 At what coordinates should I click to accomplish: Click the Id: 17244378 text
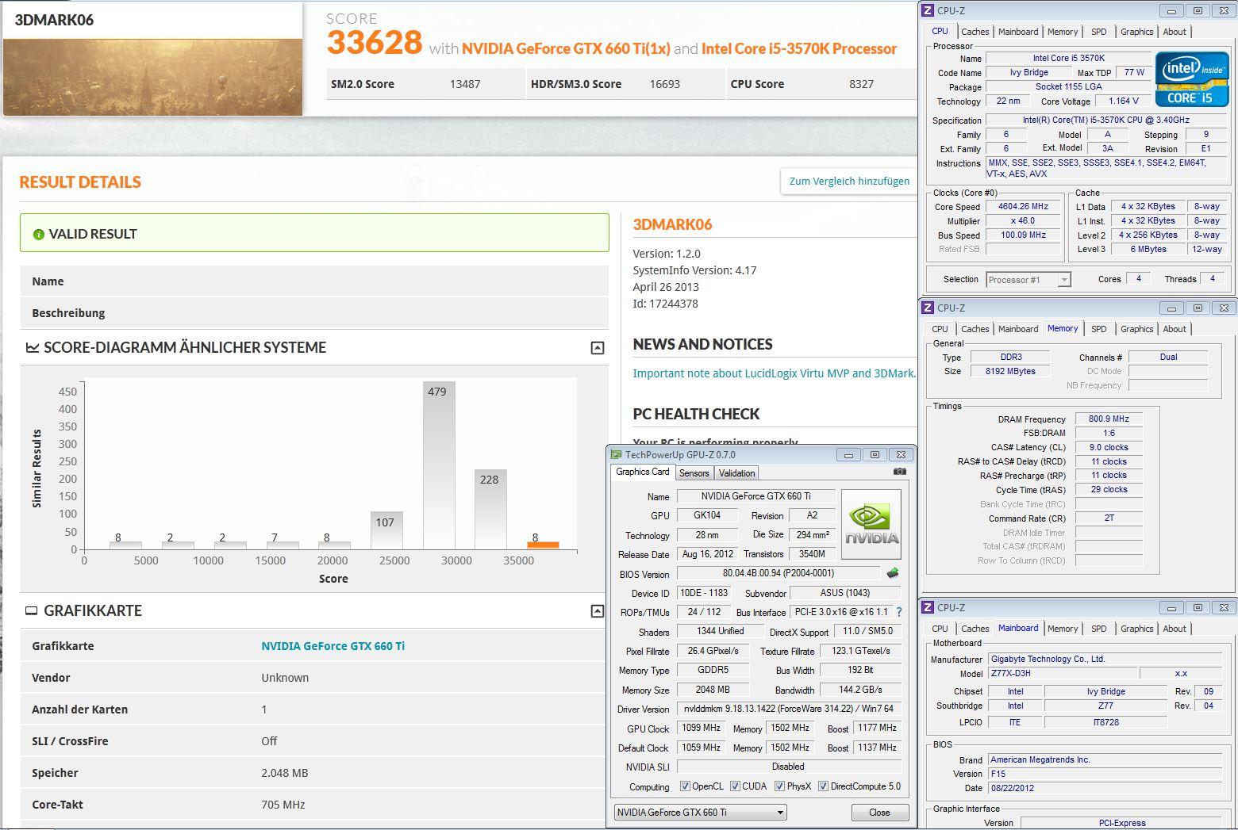[665, 304]
